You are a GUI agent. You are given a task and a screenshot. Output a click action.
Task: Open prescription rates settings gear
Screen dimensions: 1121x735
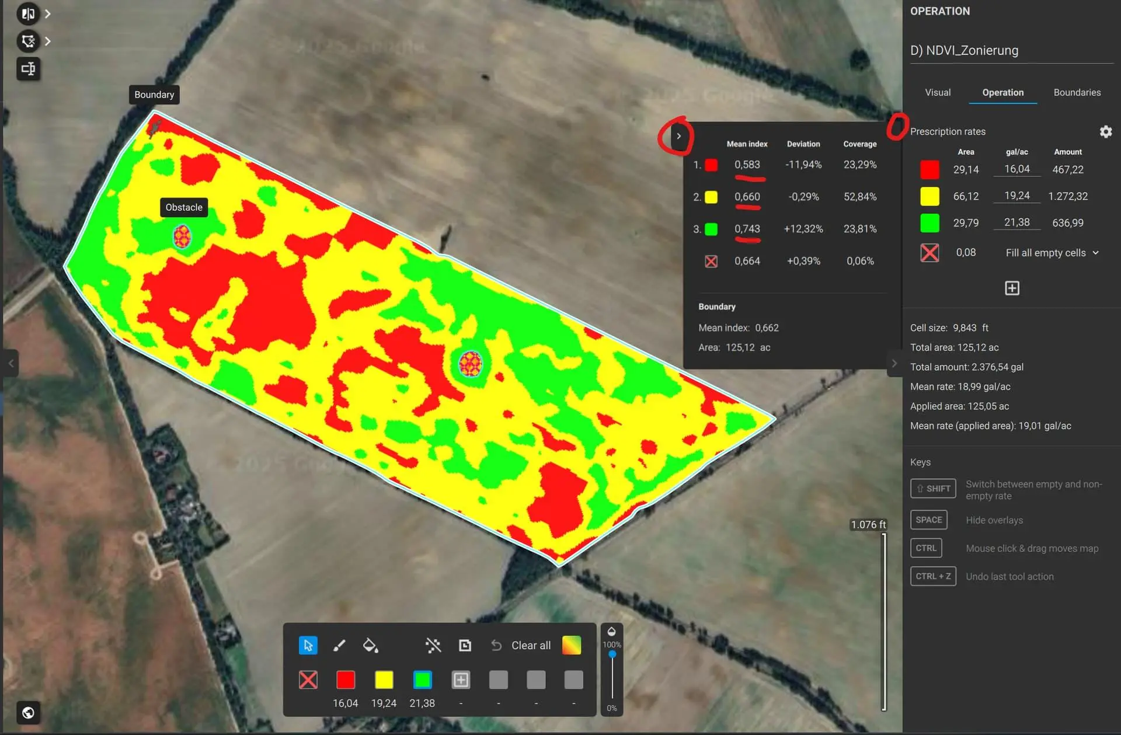click(x=1105, y=132)
